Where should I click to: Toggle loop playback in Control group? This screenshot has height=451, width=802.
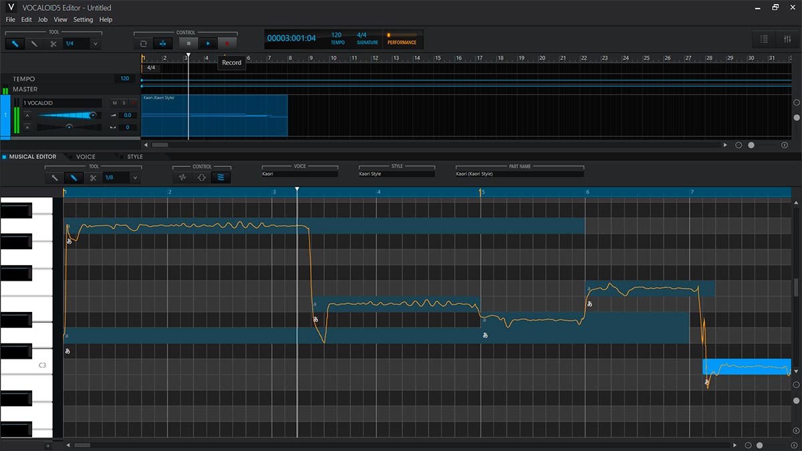[143, 43]
